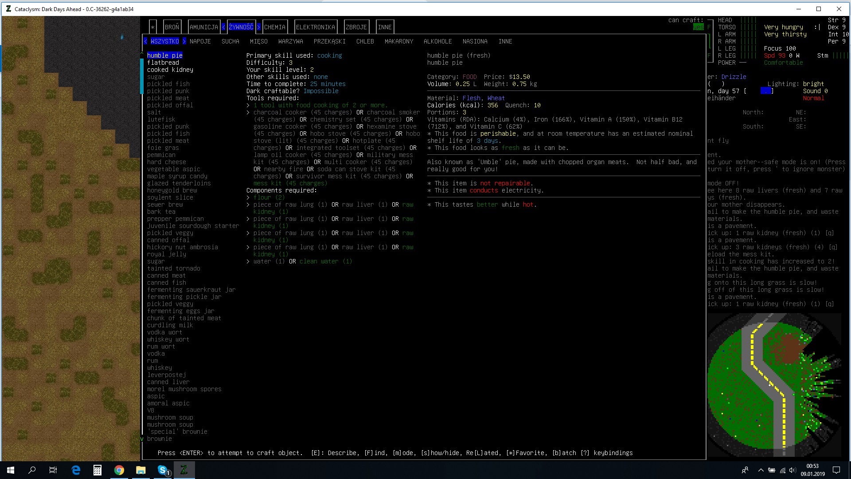Select the maple syrup candy recipe

[177, 176]
